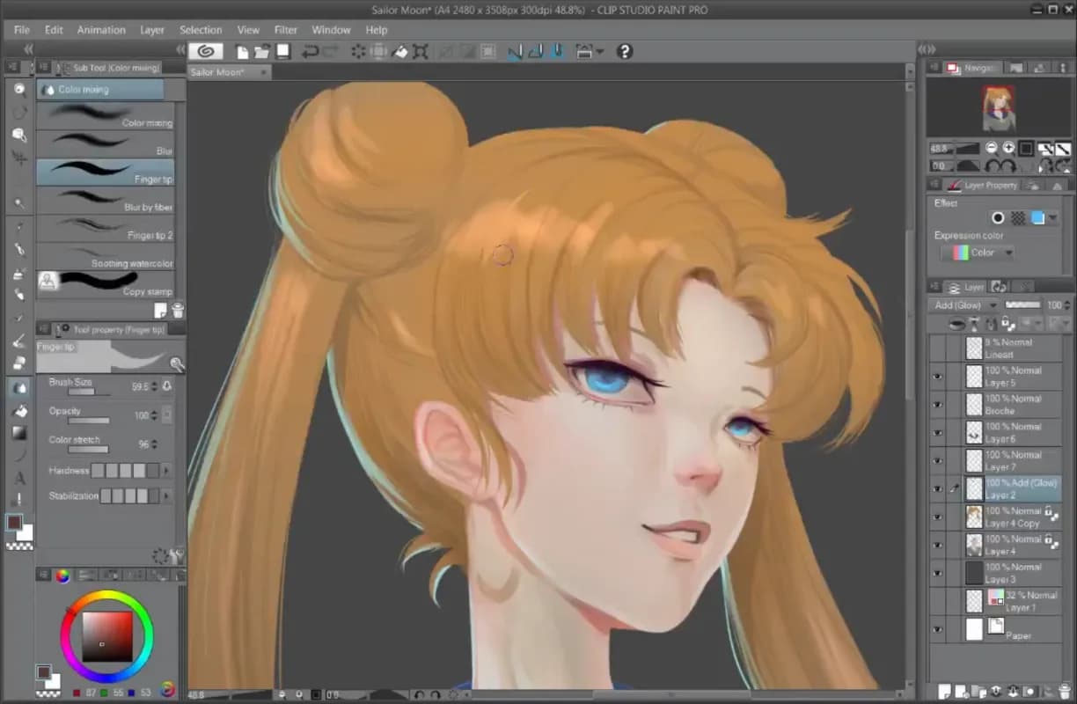The height and width of the screenshot is (704, 1077).
Task: Open the Animation menu
Action: (x=101, y=30)
